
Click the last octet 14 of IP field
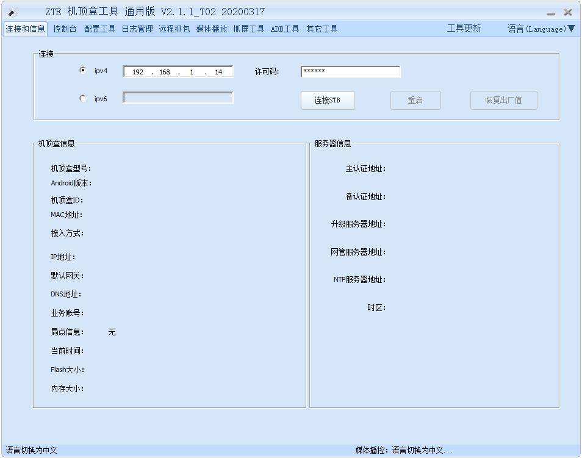[x=218, y=72]
